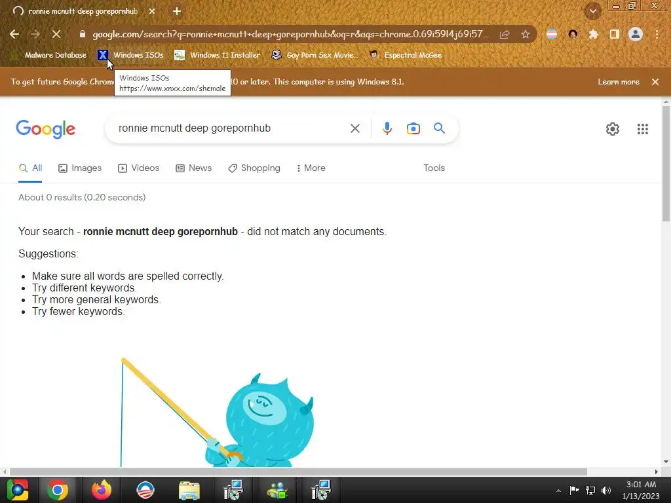This screenshot has width=671, height=503.
Task: Open the Espectral McGee bookmark
Action: pos(406,55)
